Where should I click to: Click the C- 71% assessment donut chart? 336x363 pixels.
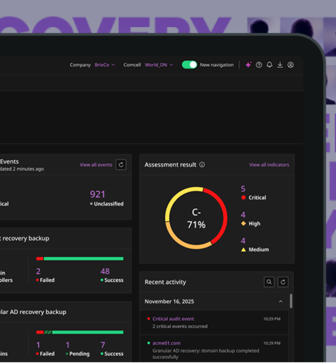(x=196, y=218)
